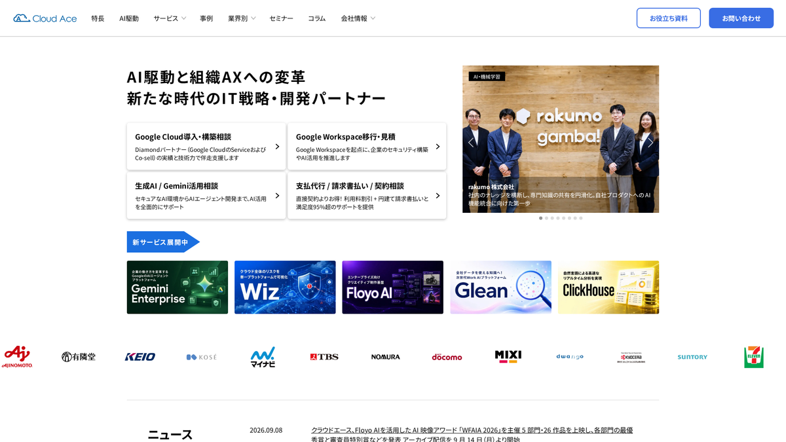Screen dimensions: 786x442
Task: Click arrow on Google Cloud導入 card
Action: coord(277,147)
